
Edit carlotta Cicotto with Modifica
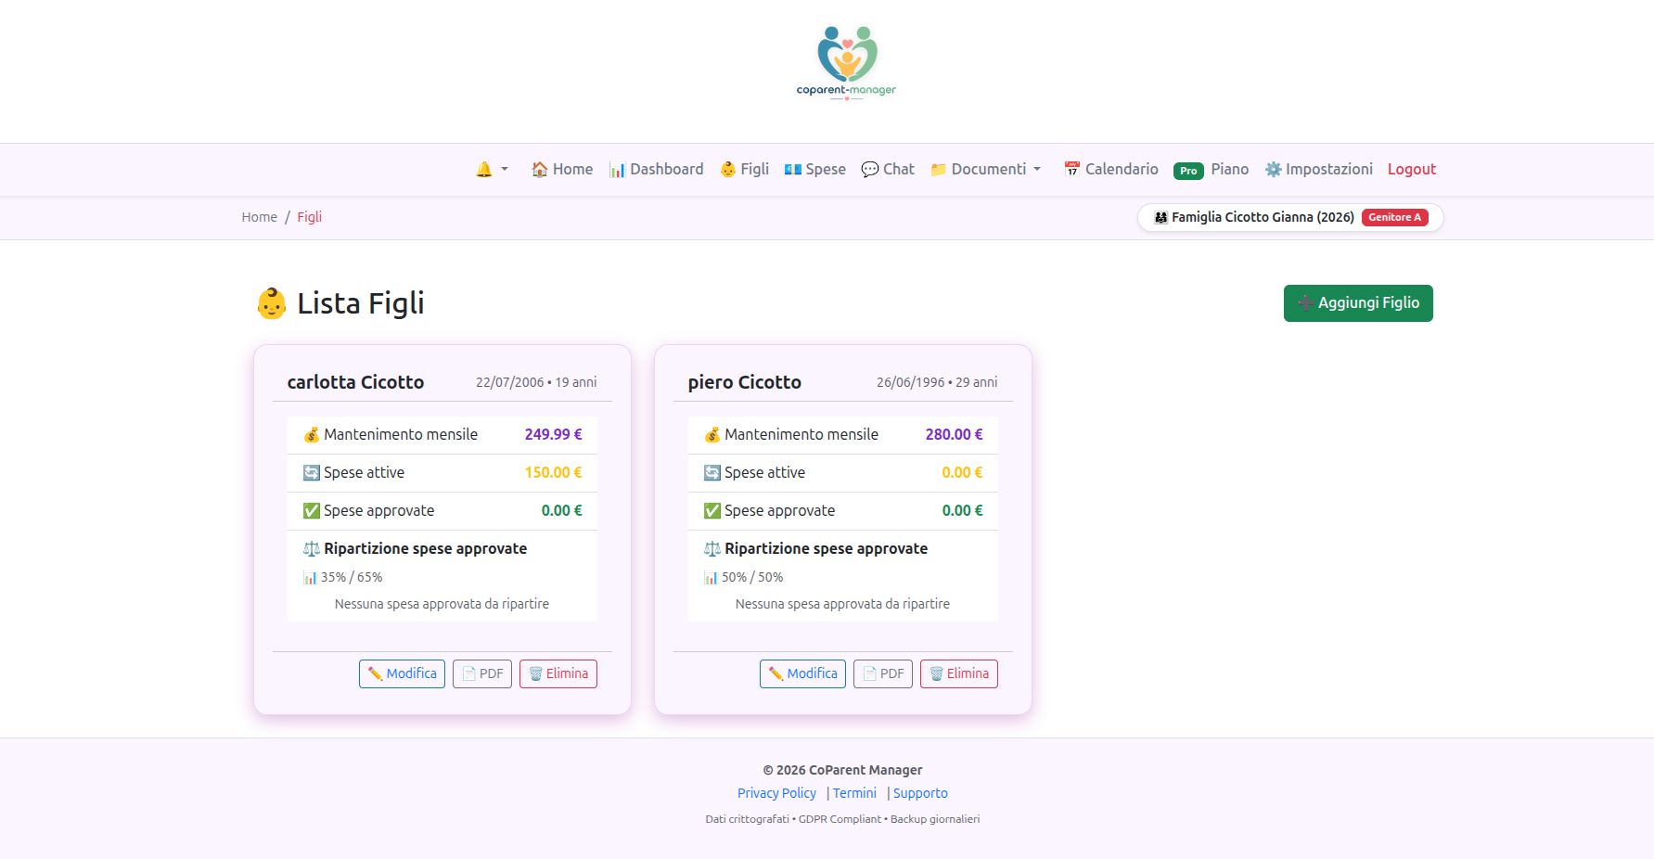(402, 673)
